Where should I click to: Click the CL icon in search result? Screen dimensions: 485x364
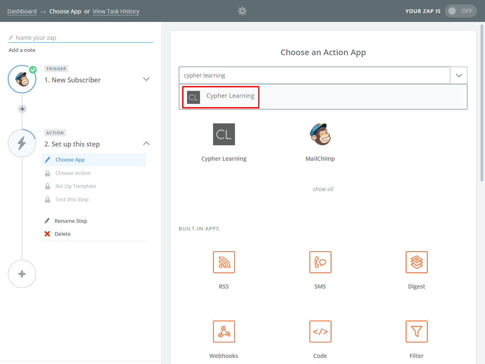coord(194,97)
